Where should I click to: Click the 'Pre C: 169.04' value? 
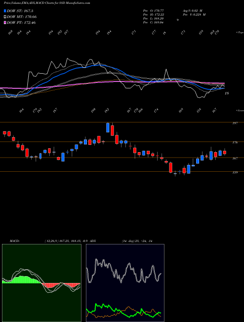[153, 22]
